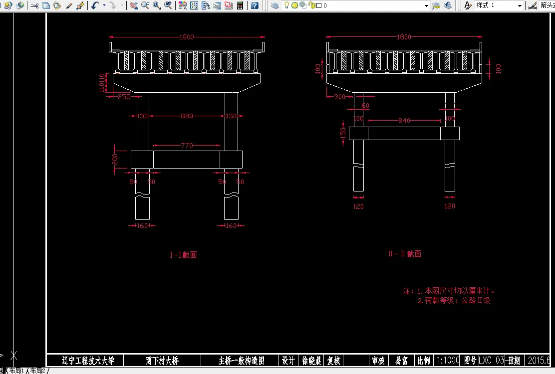Viewport: 555px width, 374px height.
Task: Select the title block text 辽宁工程技术大学
Action: point(88,361)
